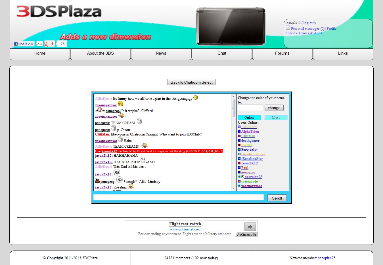Image resolution: width=383 pixels, height=265 pixels.
Task: Click the '24781 members (102 new today)' text
Action: 191,258
